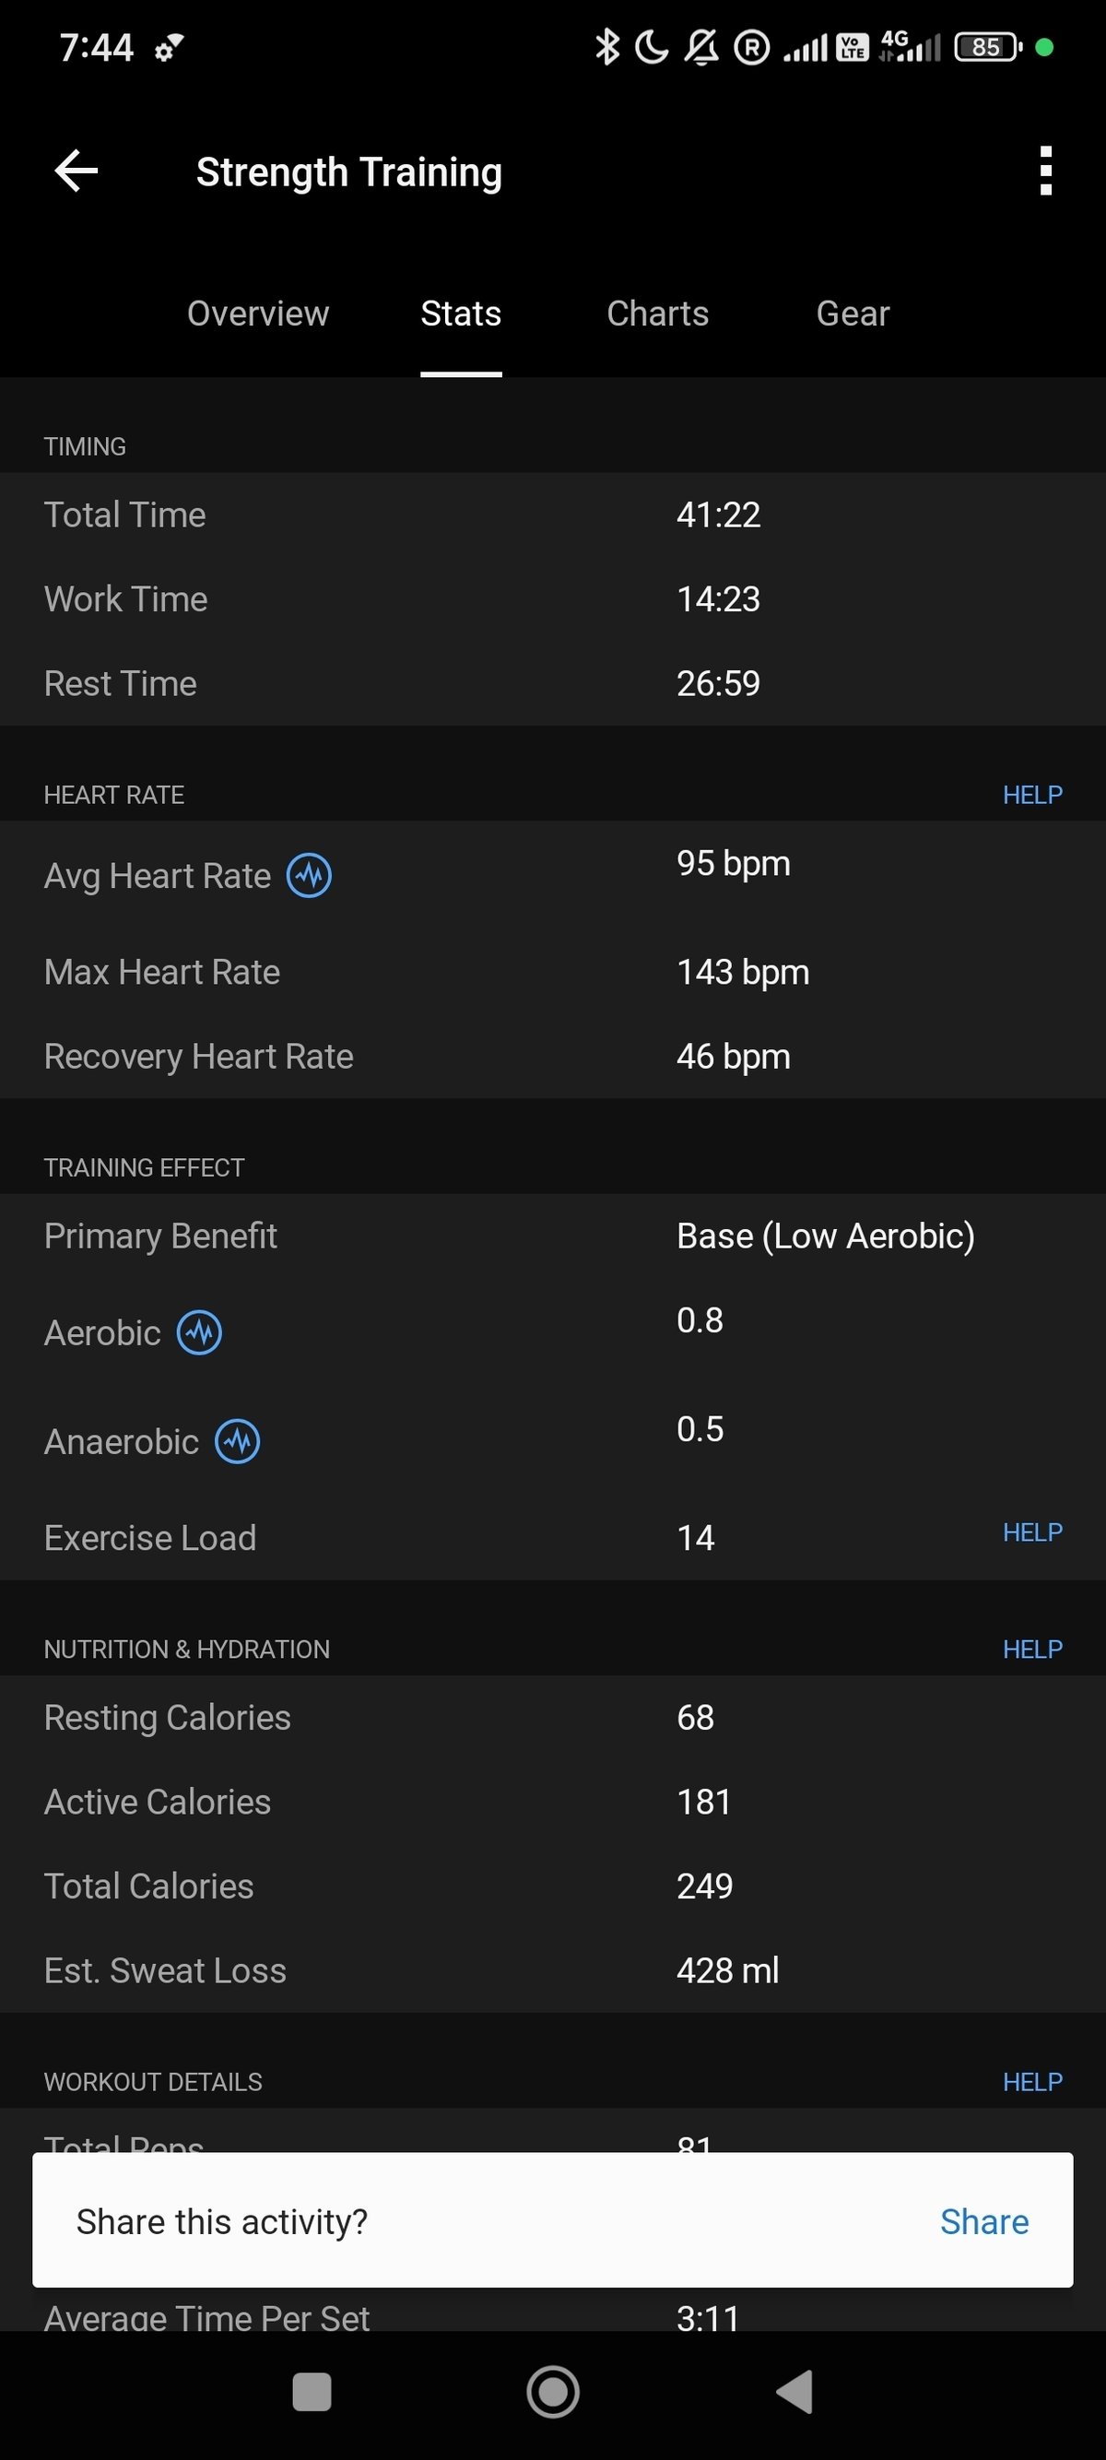Tap the Avg Heart Rate Firstbeat icon
Image resolution: width=1106 pixels, height=2460 pixels.
(309, 876)
